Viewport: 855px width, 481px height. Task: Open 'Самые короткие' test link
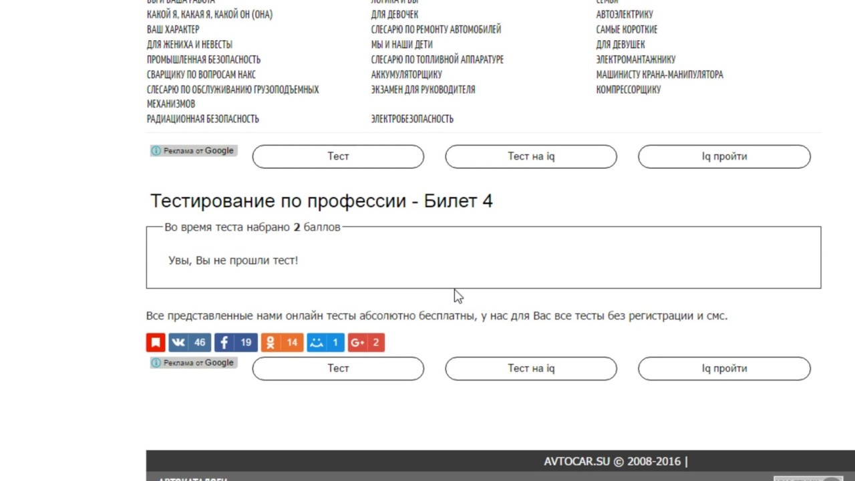coord(627,29)
